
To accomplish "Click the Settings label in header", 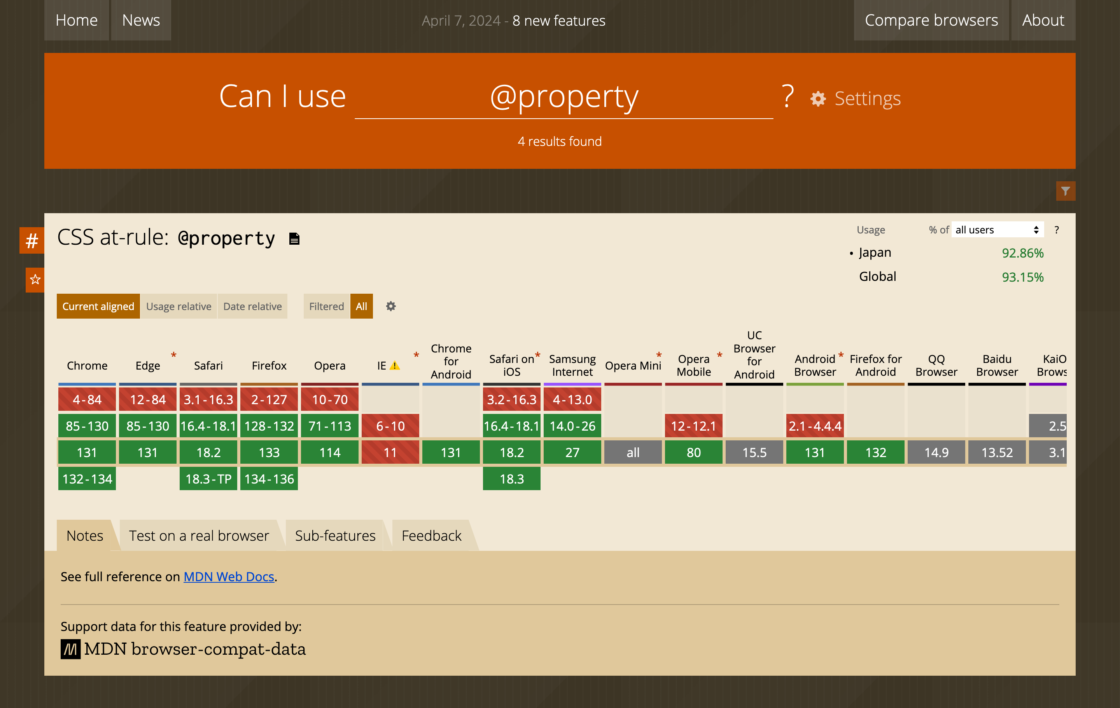I will tap(868, 99).
